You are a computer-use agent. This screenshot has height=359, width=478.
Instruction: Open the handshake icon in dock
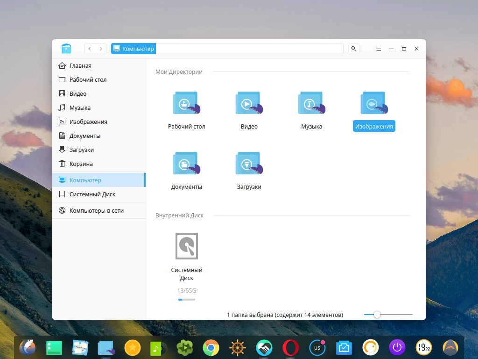[264, 348]
